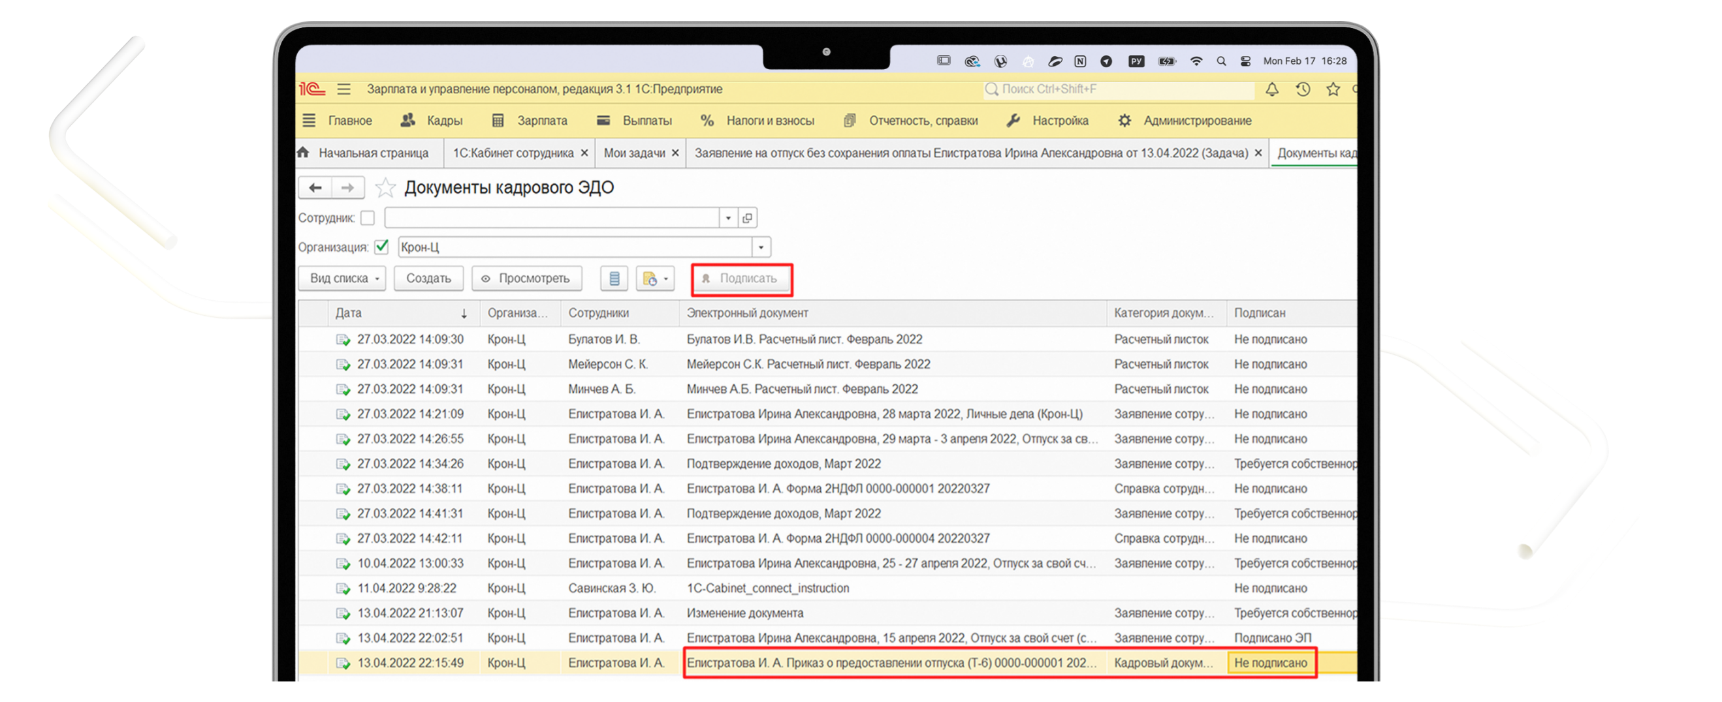The height and width of the screenshot is (702, 1722).
Task: Click the home icon for Начальная страница
Action: click(304, 153)
